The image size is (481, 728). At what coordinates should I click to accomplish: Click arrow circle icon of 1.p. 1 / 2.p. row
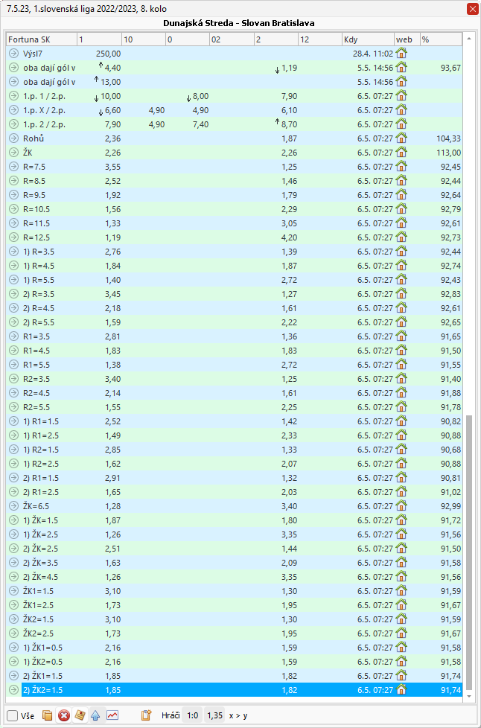coord(13,95)
